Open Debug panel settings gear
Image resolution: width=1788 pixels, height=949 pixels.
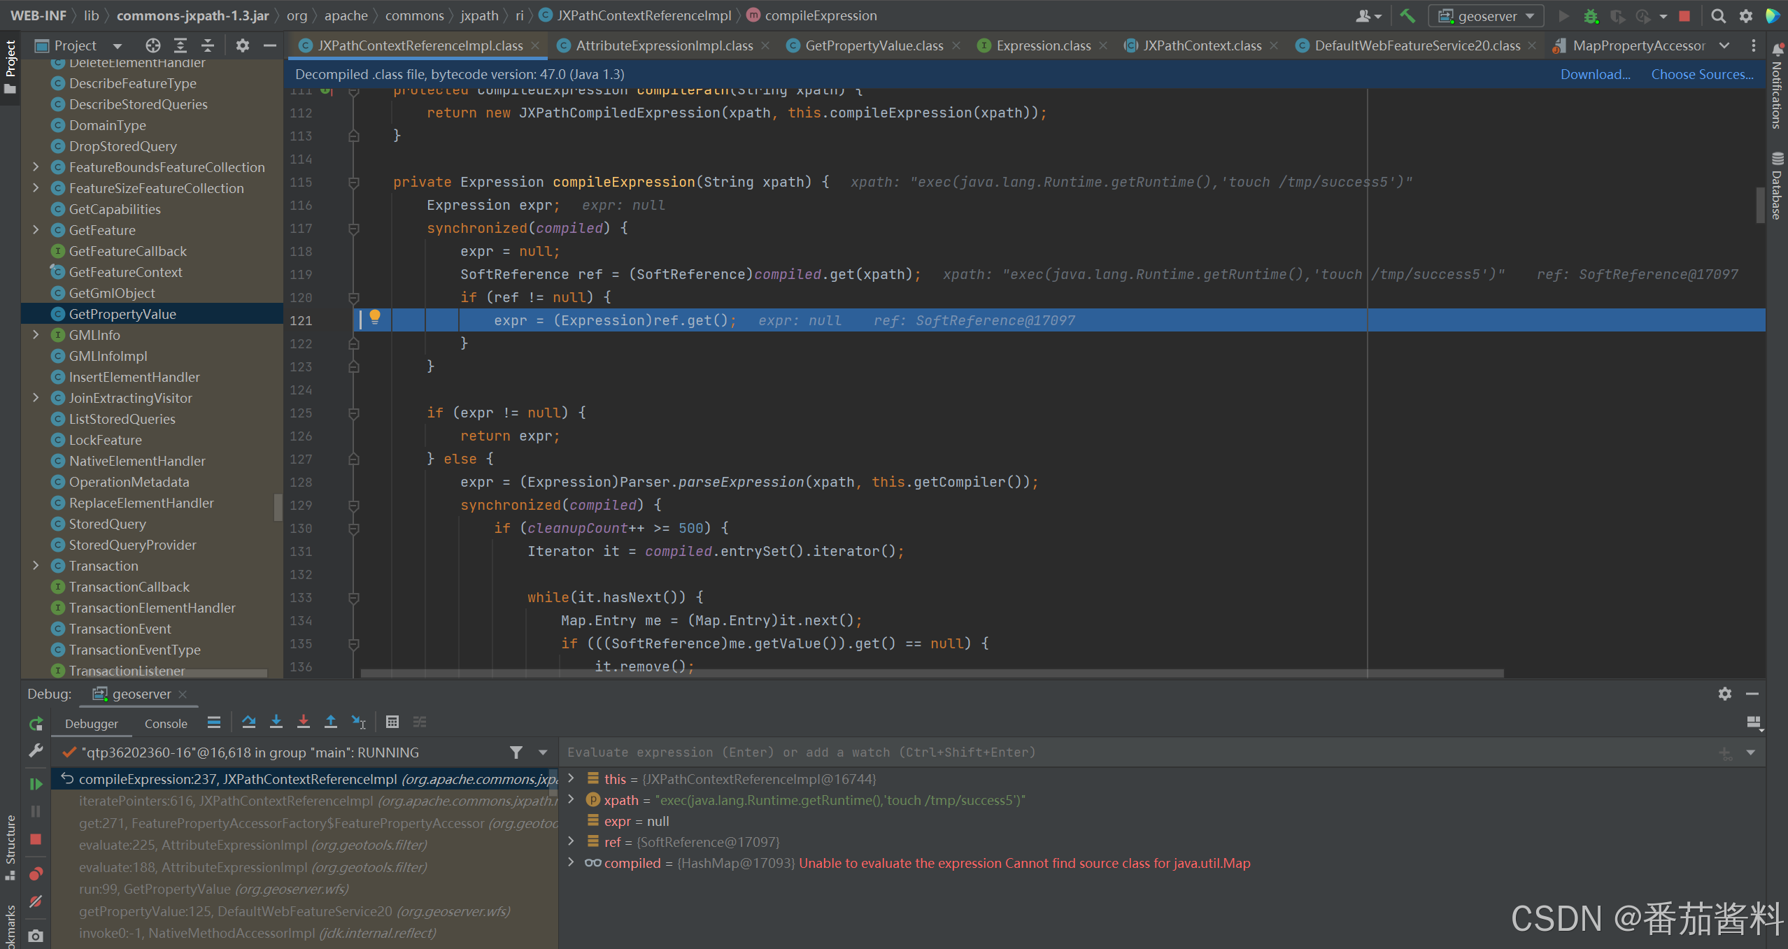[x=1725, y=694]
